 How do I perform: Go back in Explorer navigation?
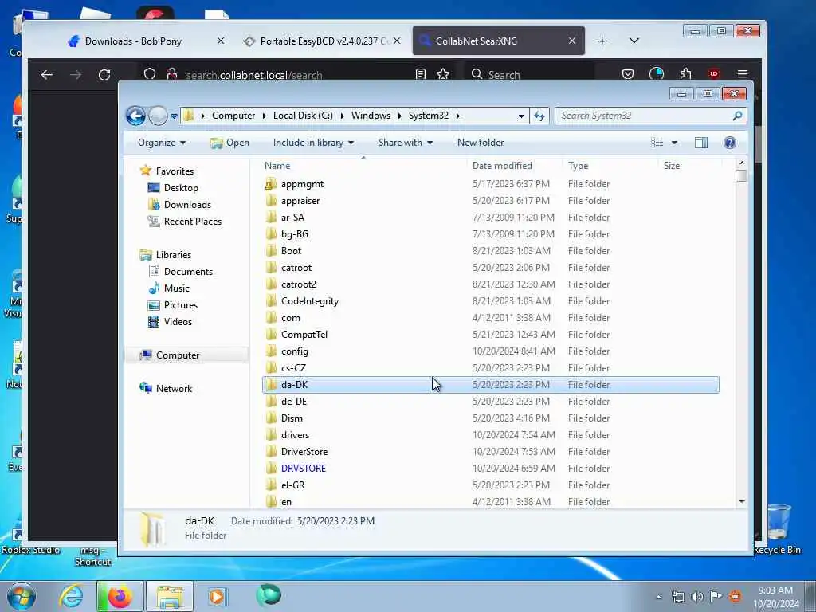[x=135, y=116]
